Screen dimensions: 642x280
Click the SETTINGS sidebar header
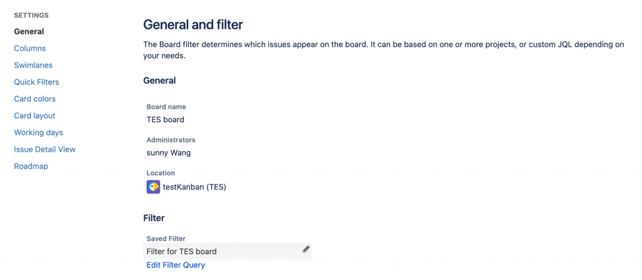pos(31,15)
